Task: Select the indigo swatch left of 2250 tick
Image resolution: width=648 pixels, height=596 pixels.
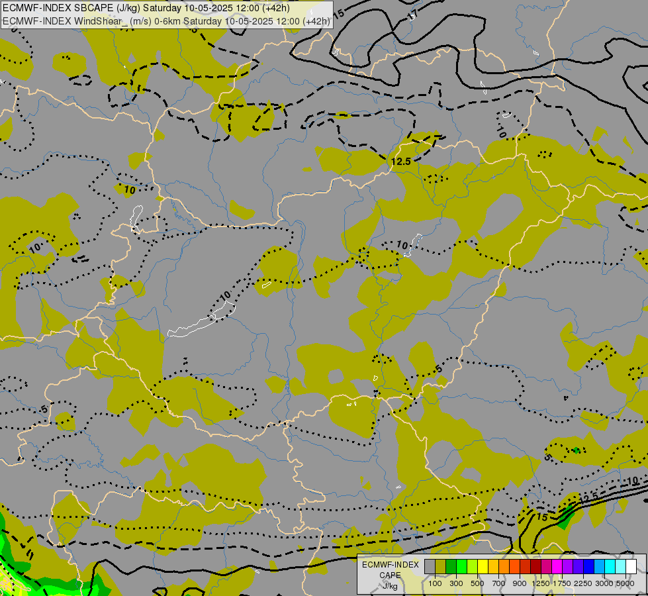Action: (x=578, y=566)
